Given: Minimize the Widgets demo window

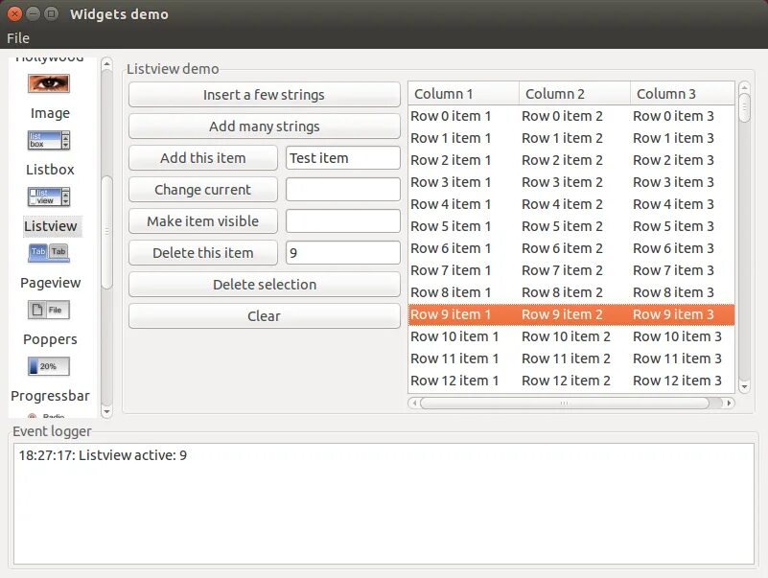Looking at the screenshot, I should (33, 13).
